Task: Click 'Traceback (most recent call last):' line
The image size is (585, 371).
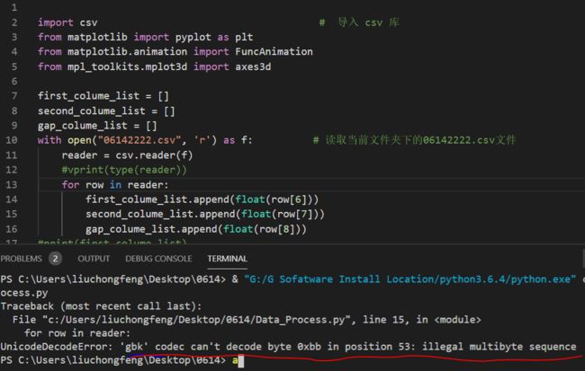Action: 101,306
